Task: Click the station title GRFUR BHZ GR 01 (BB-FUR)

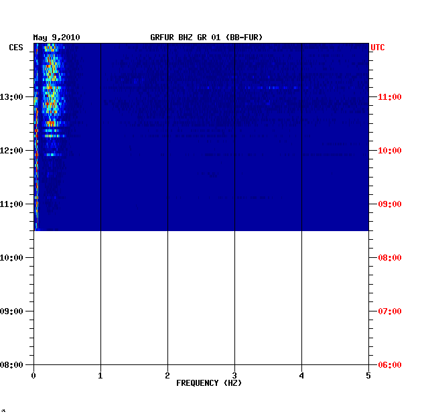Action: [206, 38]
